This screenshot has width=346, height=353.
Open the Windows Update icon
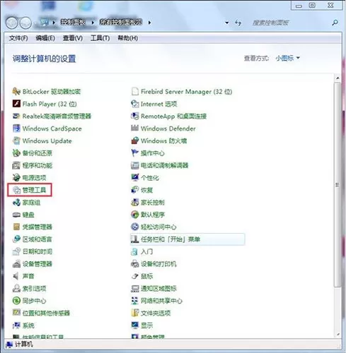click(x=16, y=140)
